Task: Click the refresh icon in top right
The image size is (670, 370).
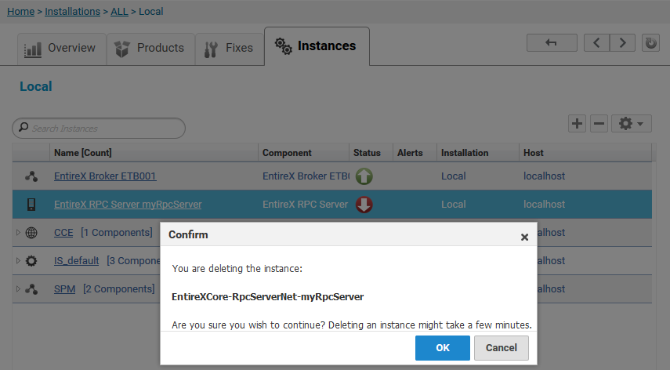Action: [x=650, y=43]
